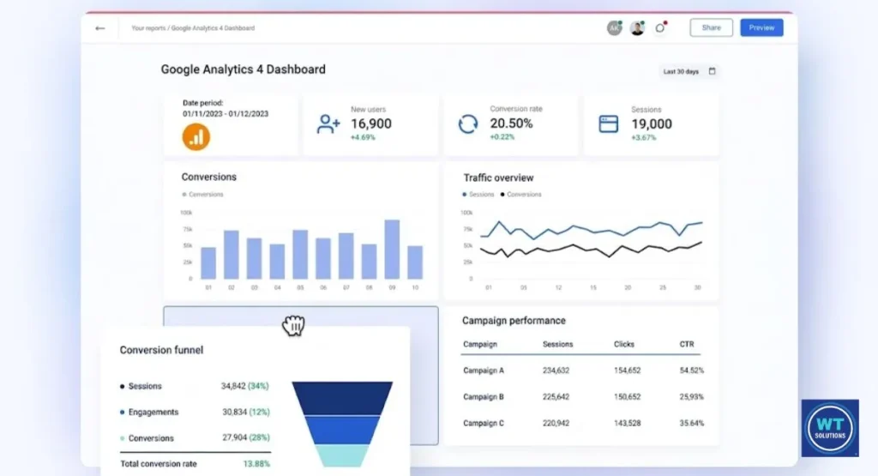The width and height of the screenshot is (878, 476).
Task: Toggle Sessions legend in Traffic overview
Action: (478, 195)
